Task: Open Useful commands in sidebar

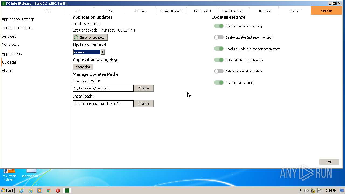Action: point(18,28)
